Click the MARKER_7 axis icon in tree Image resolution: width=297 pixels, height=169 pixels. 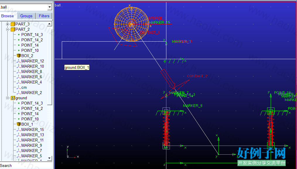pos(18,151)
